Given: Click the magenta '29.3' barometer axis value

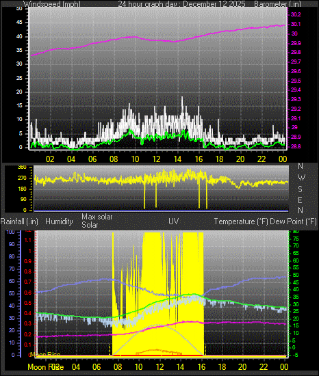Looking at the screenshot, I should 296,99.
